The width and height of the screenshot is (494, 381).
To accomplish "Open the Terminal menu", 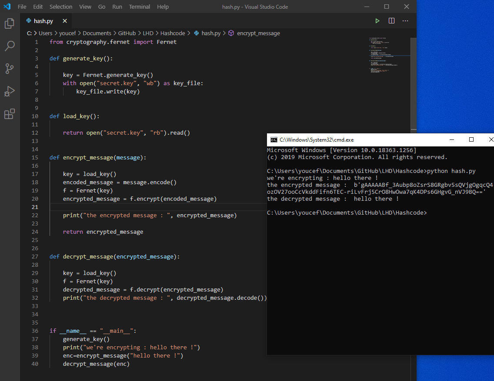I will coord(140,7).
